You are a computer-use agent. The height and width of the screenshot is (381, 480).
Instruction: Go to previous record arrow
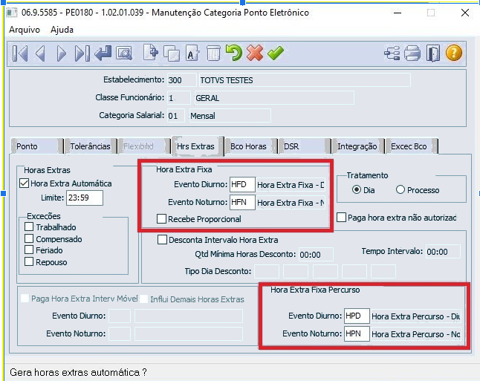tap(41, 53)
